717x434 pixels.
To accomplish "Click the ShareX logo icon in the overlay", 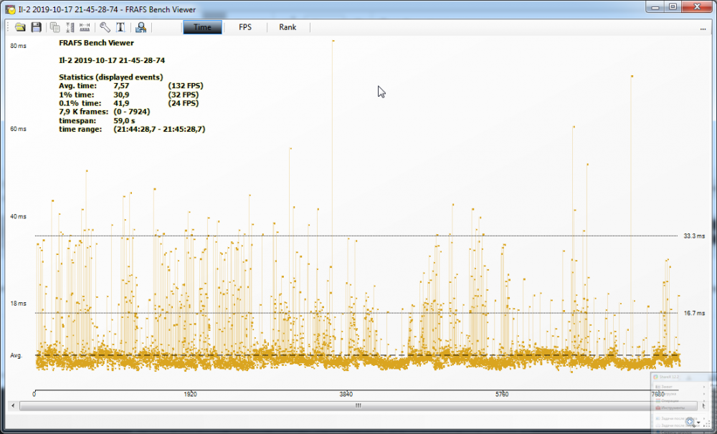I will pyautogui.click(x=656, y=377).
